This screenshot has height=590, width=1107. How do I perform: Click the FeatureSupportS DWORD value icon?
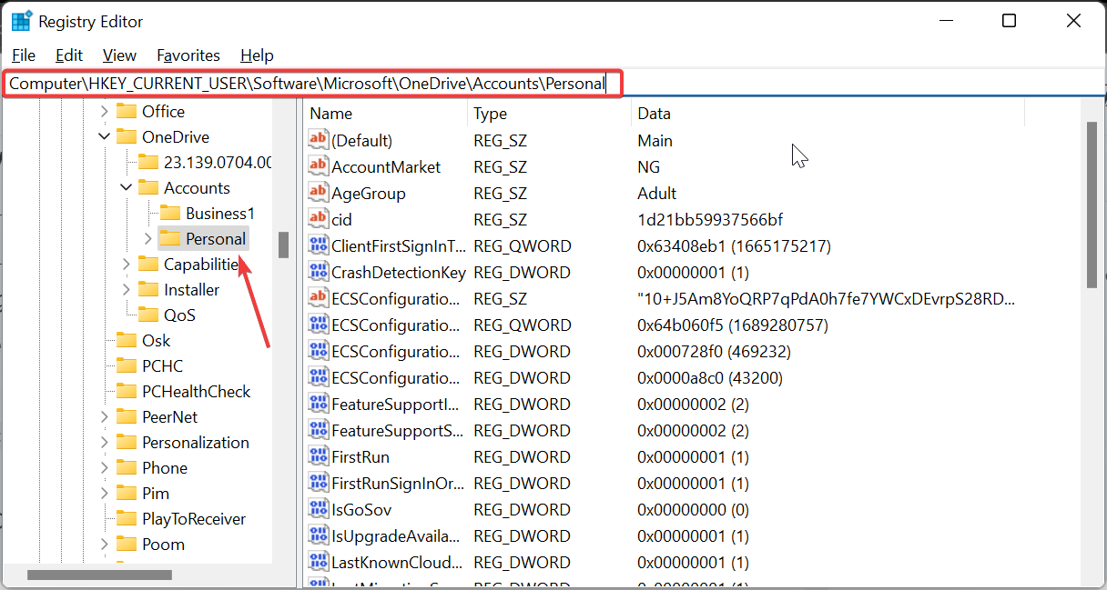click(318, 430)
